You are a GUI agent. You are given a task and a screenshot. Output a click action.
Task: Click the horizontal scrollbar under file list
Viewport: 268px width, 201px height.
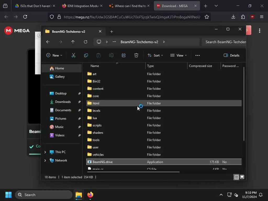(x=133, y=172)
